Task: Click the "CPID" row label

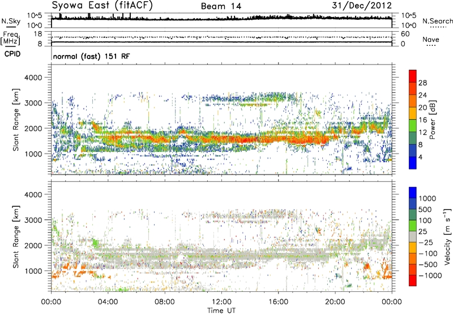Action: pos(12,54)
